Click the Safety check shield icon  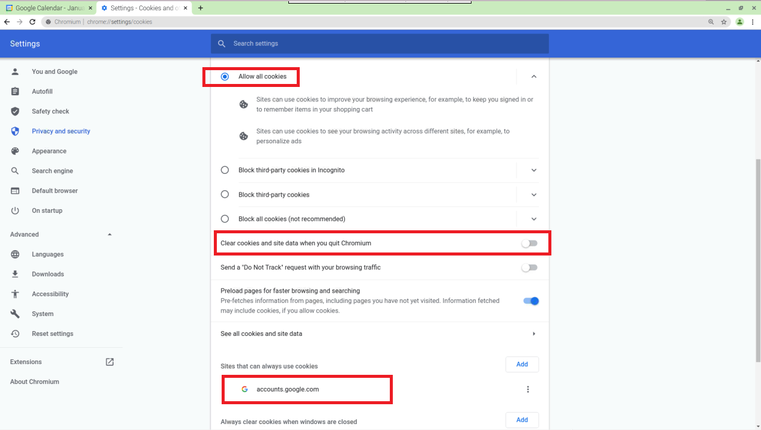point(16,111)
